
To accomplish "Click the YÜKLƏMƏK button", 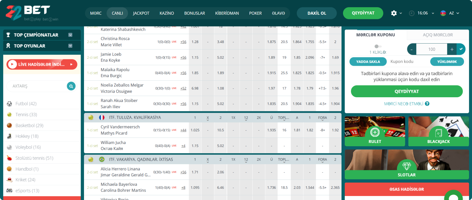I will pos(447,61).
